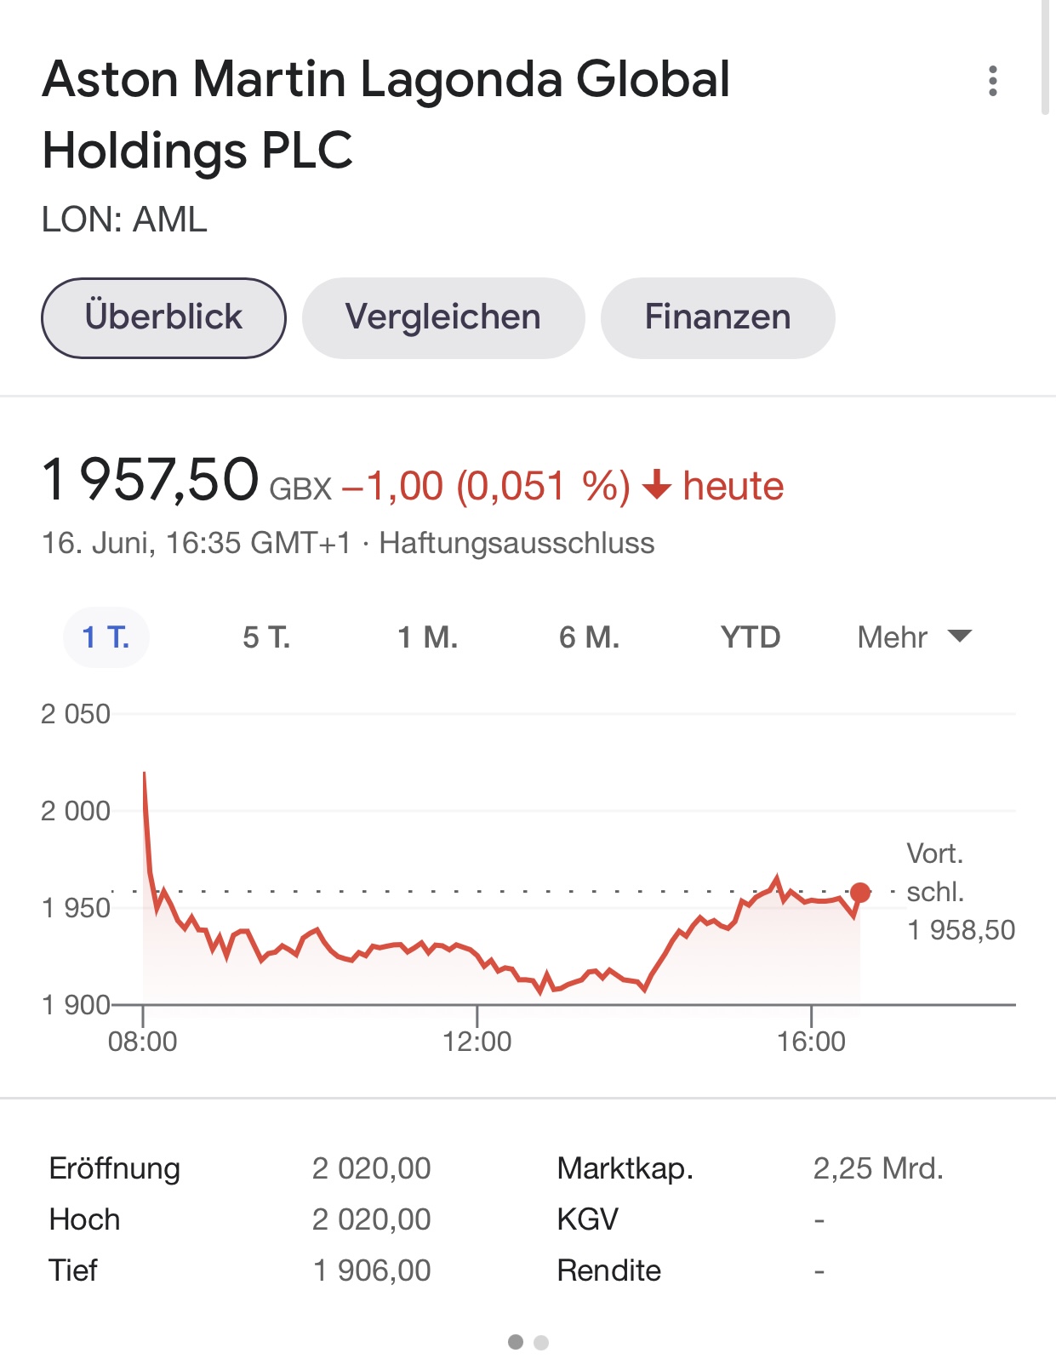This screenshot has height=1359, width=1056.
Task: Click the second page indicator dot
Action: tap(541, 1343)
